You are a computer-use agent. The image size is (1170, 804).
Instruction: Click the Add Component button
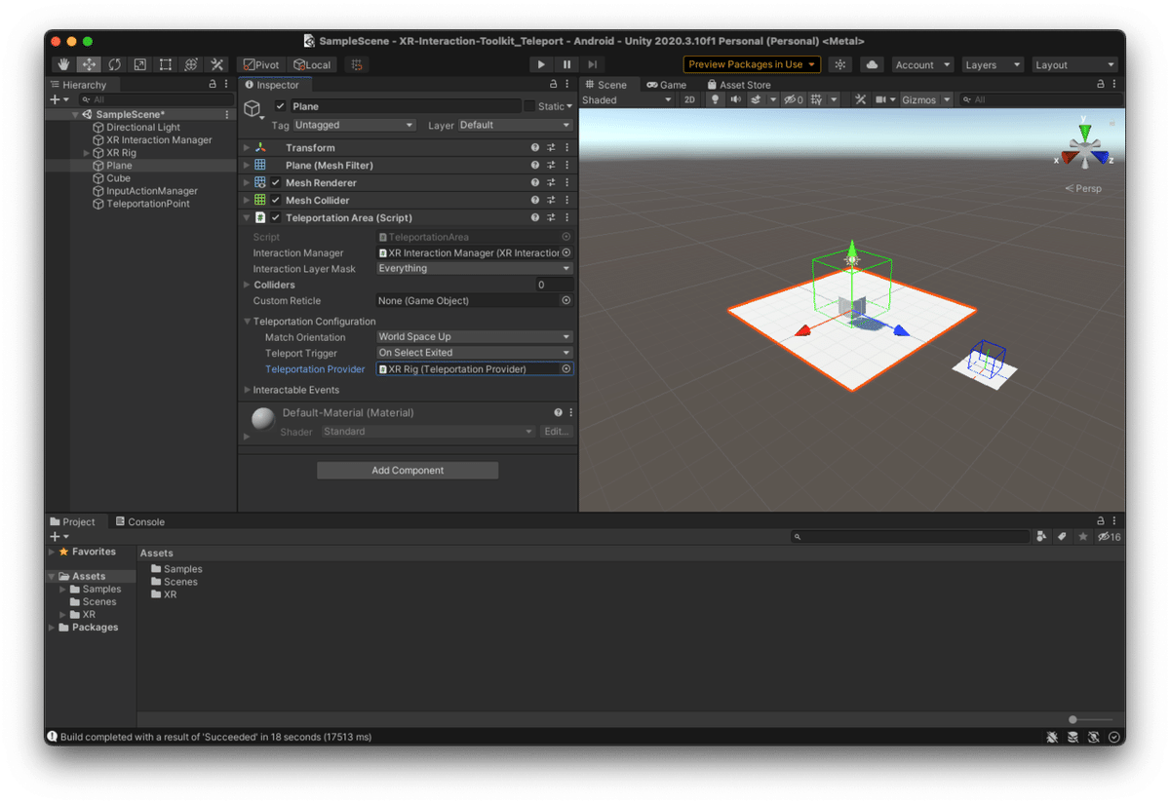(x=408, y=471)
